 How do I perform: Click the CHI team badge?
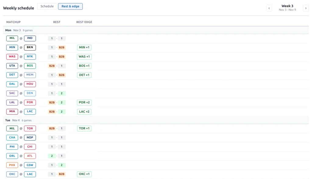pos(30,147)
